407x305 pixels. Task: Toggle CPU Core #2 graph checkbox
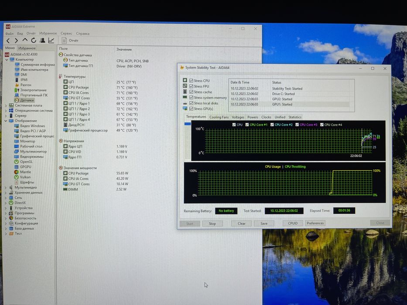pos(272,125)
